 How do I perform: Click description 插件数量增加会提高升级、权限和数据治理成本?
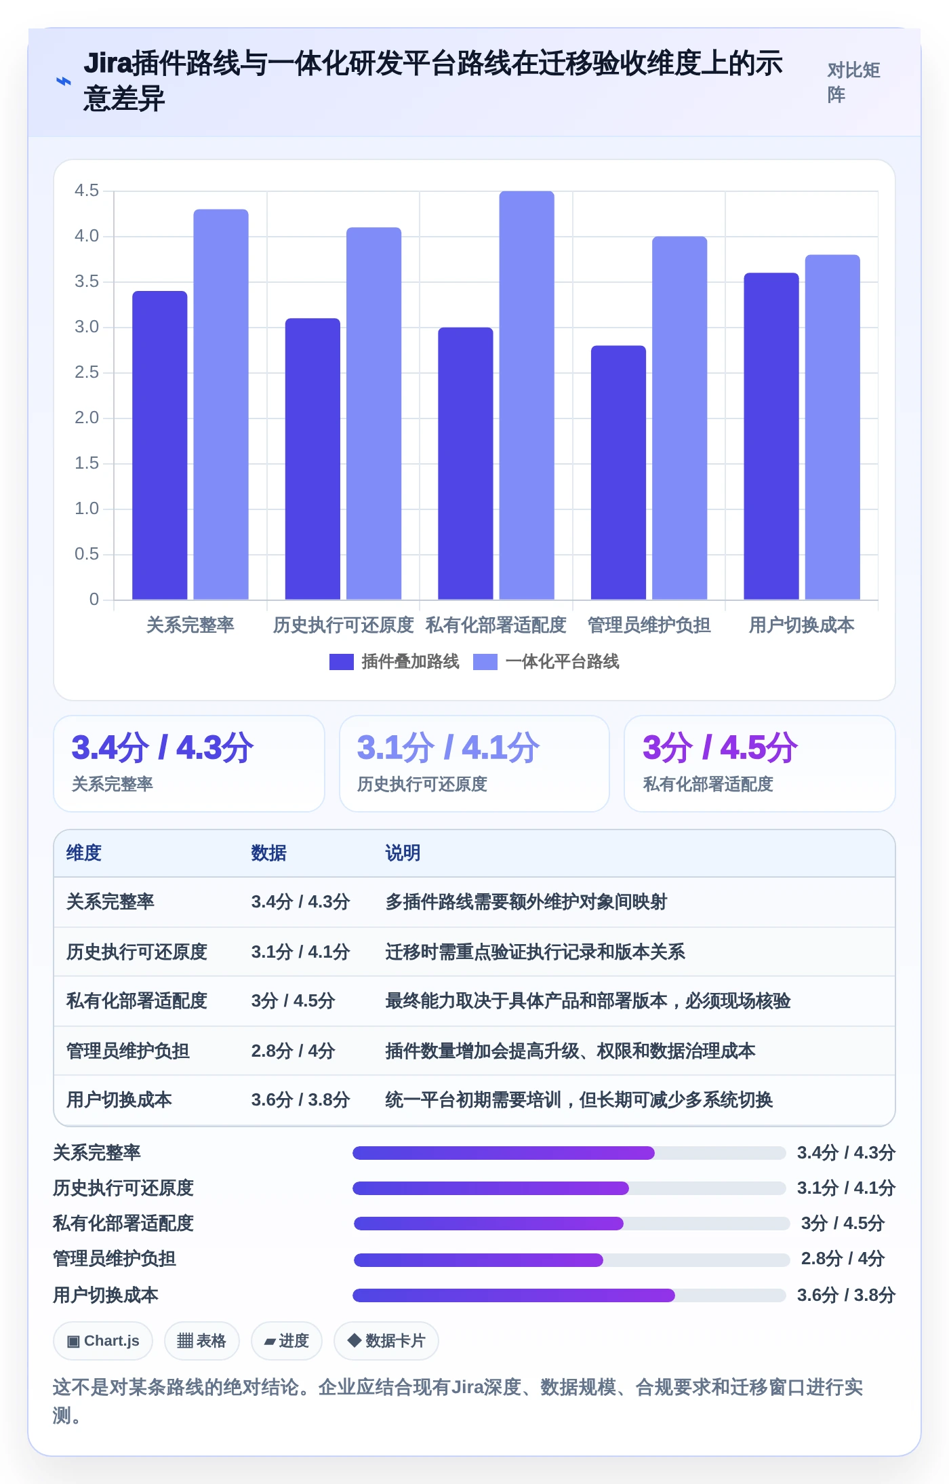coord(571,1051)
